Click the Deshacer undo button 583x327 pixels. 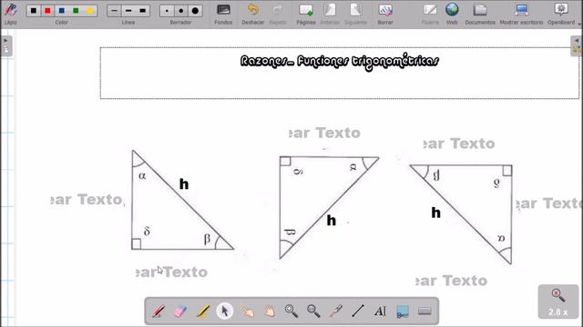coord(253,14)
